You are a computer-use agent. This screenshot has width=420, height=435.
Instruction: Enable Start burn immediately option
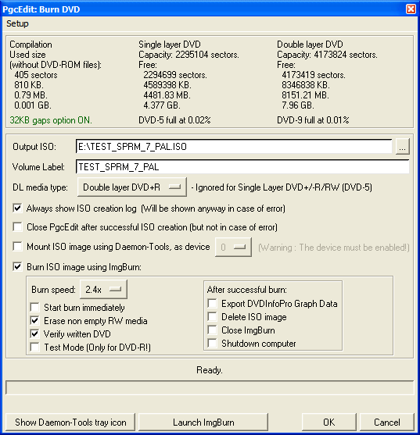tap(34, 308)
